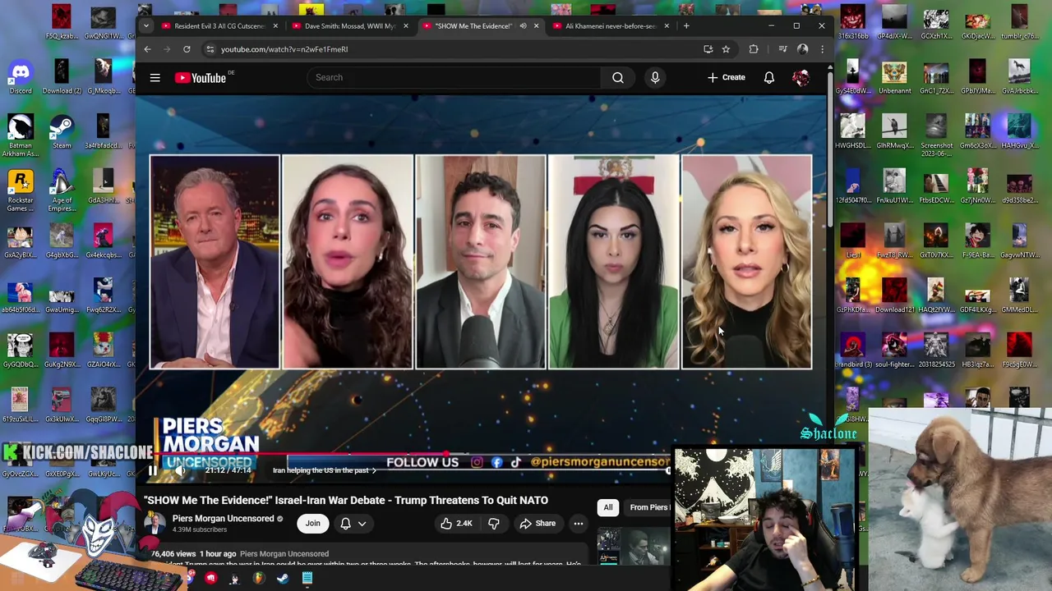This screenshot has height=591, width=1052.
Task: Toggle the channel notification bell under the video
Action: (x=345, y=524)
